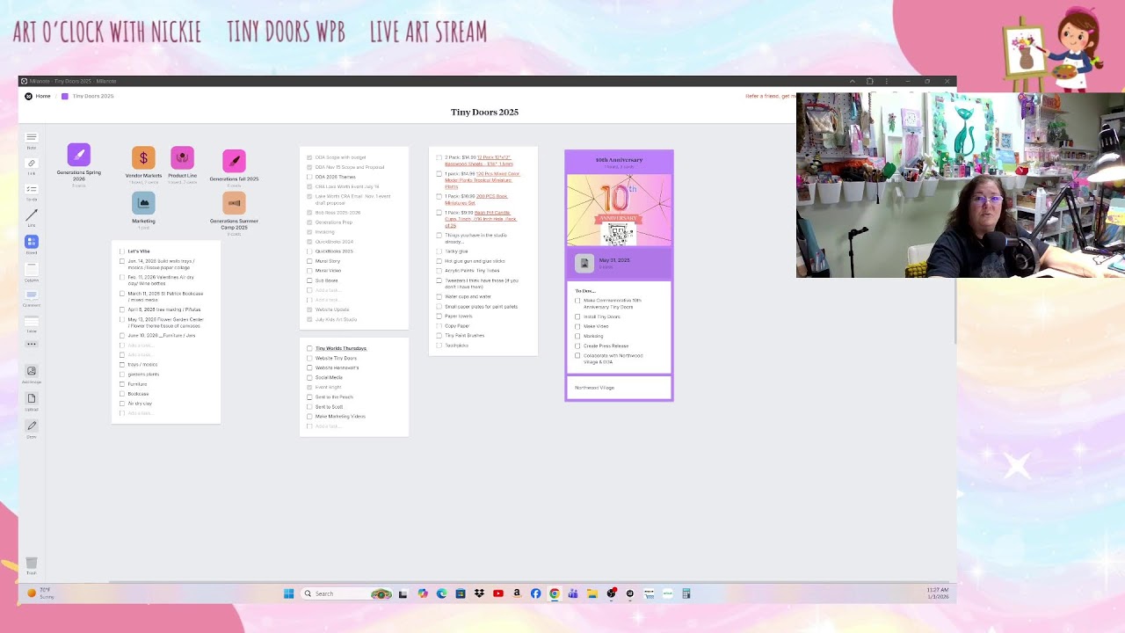The width and height of the screenshot is (1125, 633).
Task: Open the May 31, 2025 board icon
Action: [x=584, y=263]
